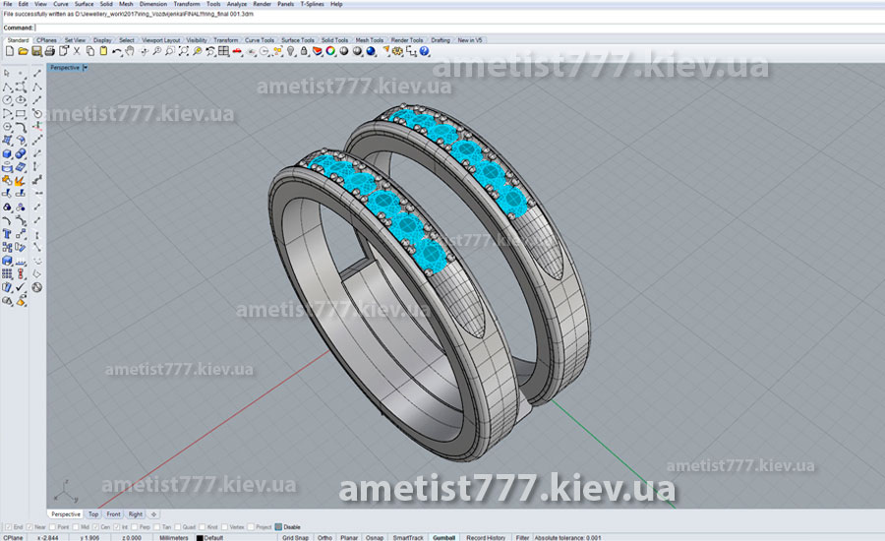Select the Text T tool in sidebar
The width and height of the screenshot is (885, 541).
[7, 234]
